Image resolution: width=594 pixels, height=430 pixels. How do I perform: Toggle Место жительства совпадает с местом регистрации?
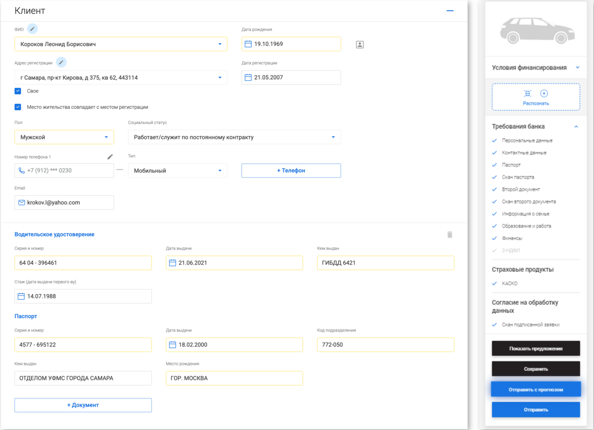coord(18,107)
